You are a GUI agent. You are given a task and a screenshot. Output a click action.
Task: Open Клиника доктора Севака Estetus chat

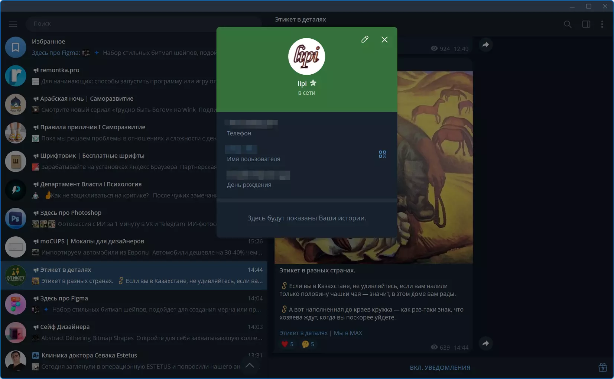pos(134,361)
